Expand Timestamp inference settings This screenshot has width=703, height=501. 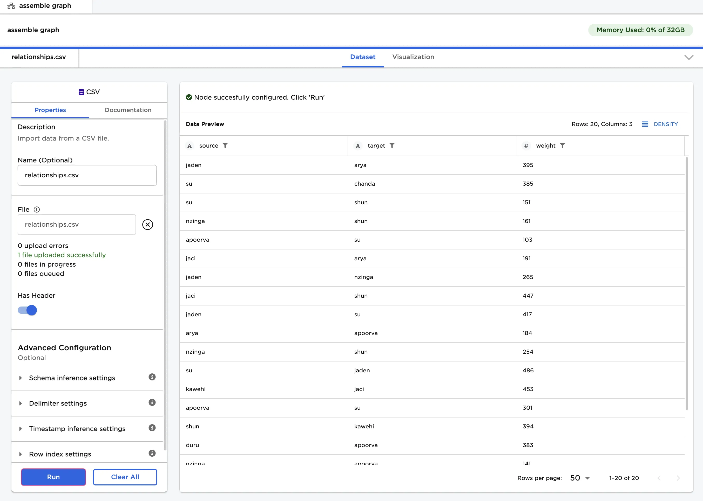pos(77,429)
